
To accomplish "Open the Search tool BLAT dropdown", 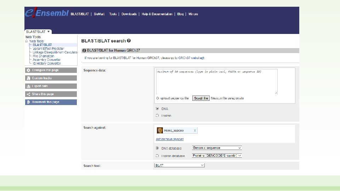I will click(179, 165).
